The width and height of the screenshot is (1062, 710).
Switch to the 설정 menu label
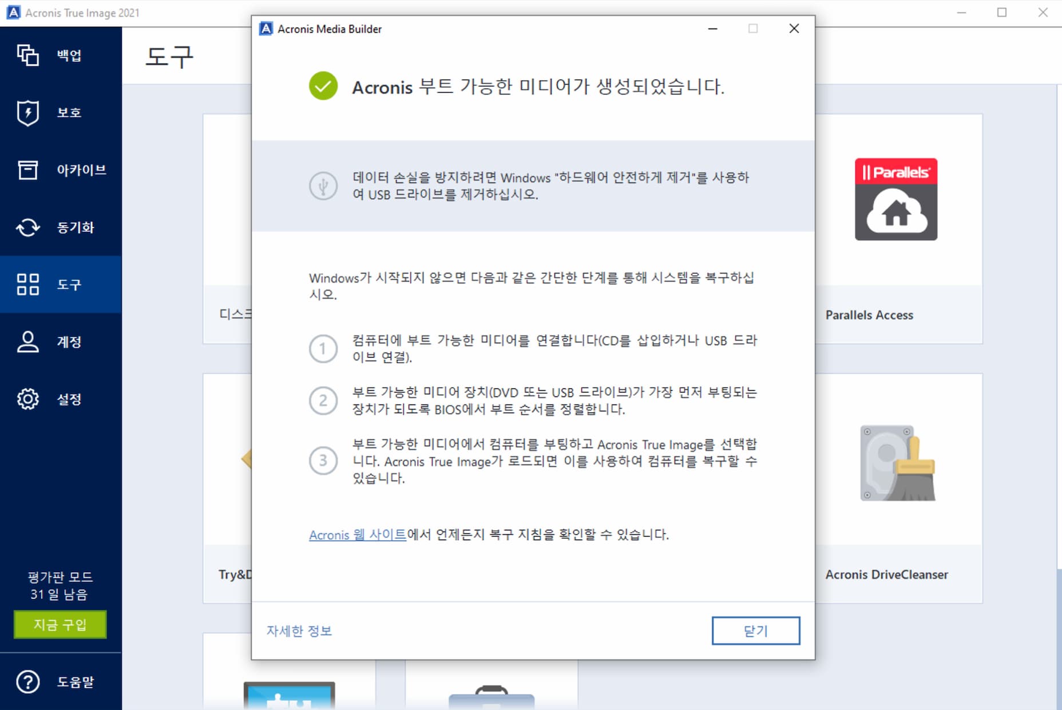(69, 399)
